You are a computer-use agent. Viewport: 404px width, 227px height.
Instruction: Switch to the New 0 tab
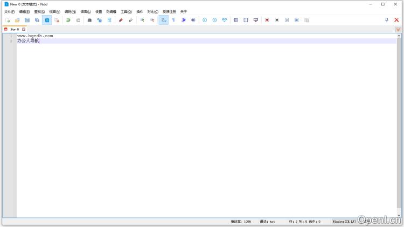pyautogui.click(x=14, y=29)
